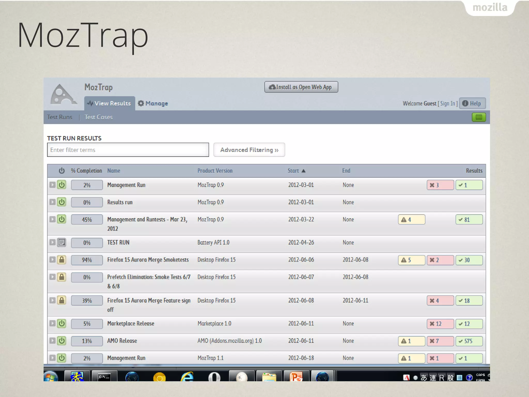Click lock icon for Firefox 15 Aurora Merge Feature sign off

click(x=61, y=300)
